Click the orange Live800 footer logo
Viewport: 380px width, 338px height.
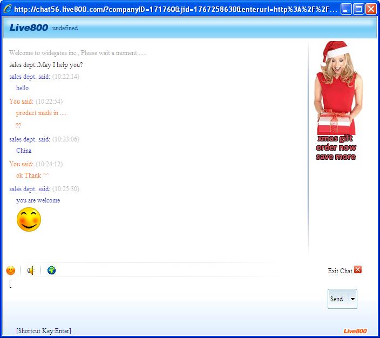pyautogui.click(x=355, y=331)
